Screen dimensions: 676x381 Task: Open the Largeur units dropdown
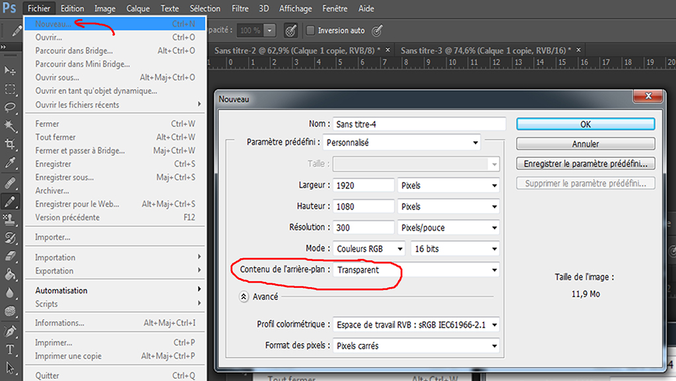coord(448,186)
